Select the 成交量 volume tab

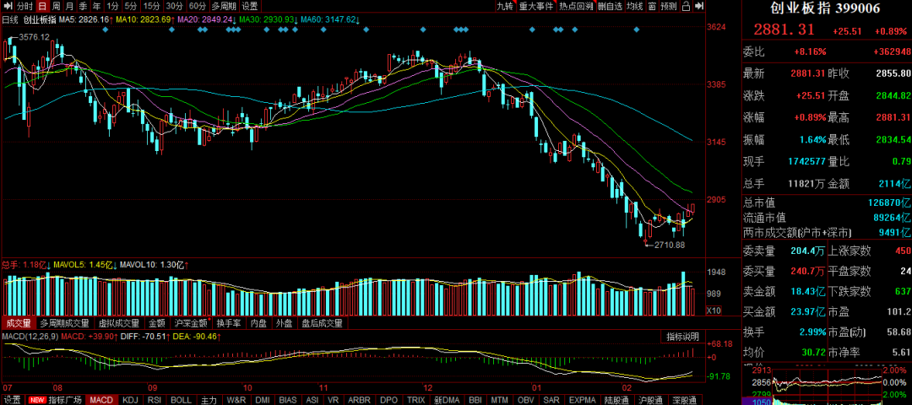(19, 323)
